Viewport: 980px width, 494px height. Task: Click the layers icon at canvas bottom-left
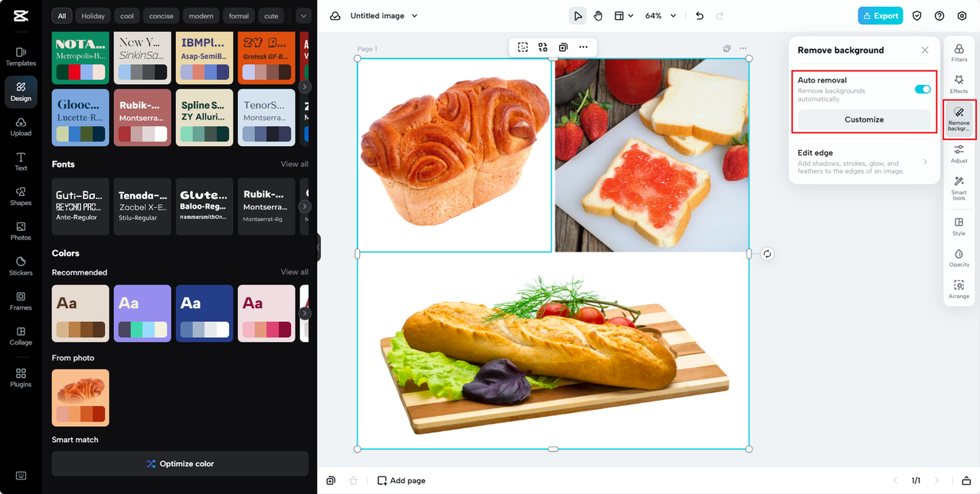331,480
